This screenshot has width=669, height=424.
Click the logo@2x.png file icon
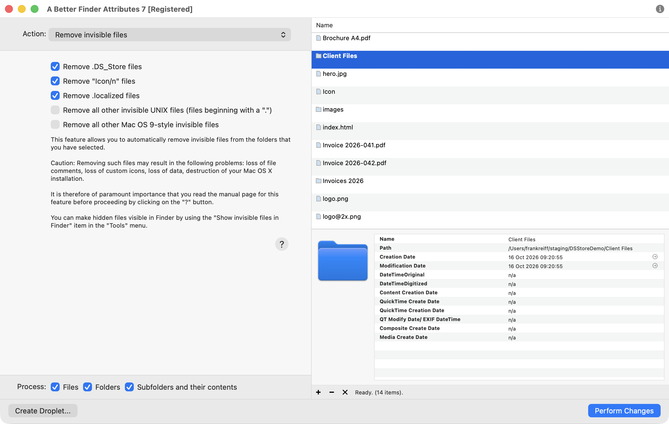pos(319,216)
